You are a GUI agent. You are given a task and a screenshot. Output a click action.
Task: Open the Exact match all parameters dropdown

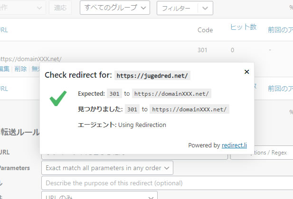click(x=107, y=168)
